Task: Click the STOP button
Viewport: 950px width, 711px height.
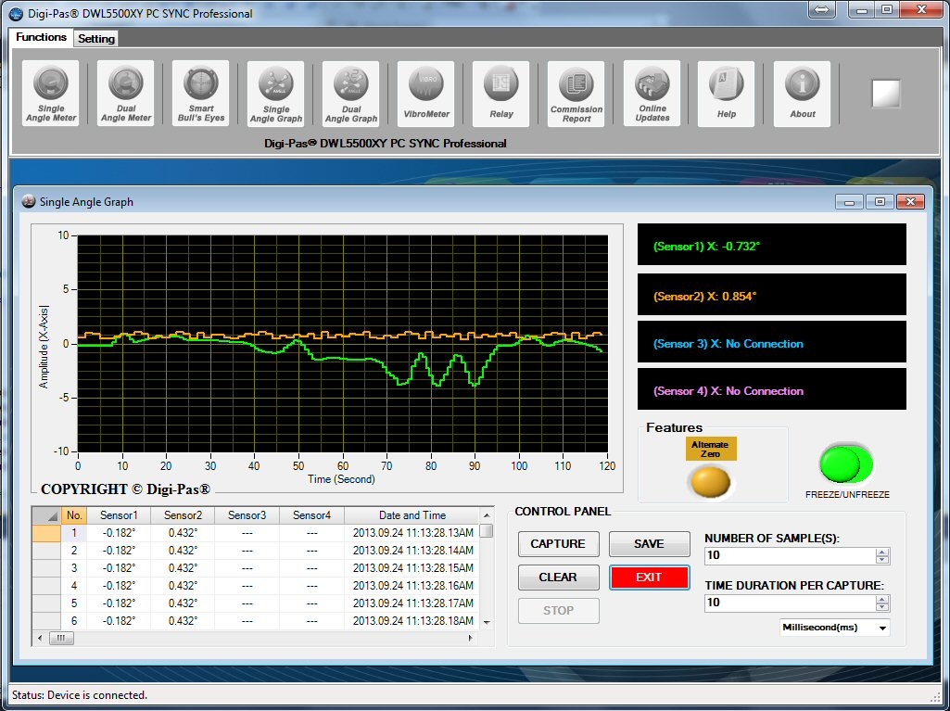Action: (558, 610)
